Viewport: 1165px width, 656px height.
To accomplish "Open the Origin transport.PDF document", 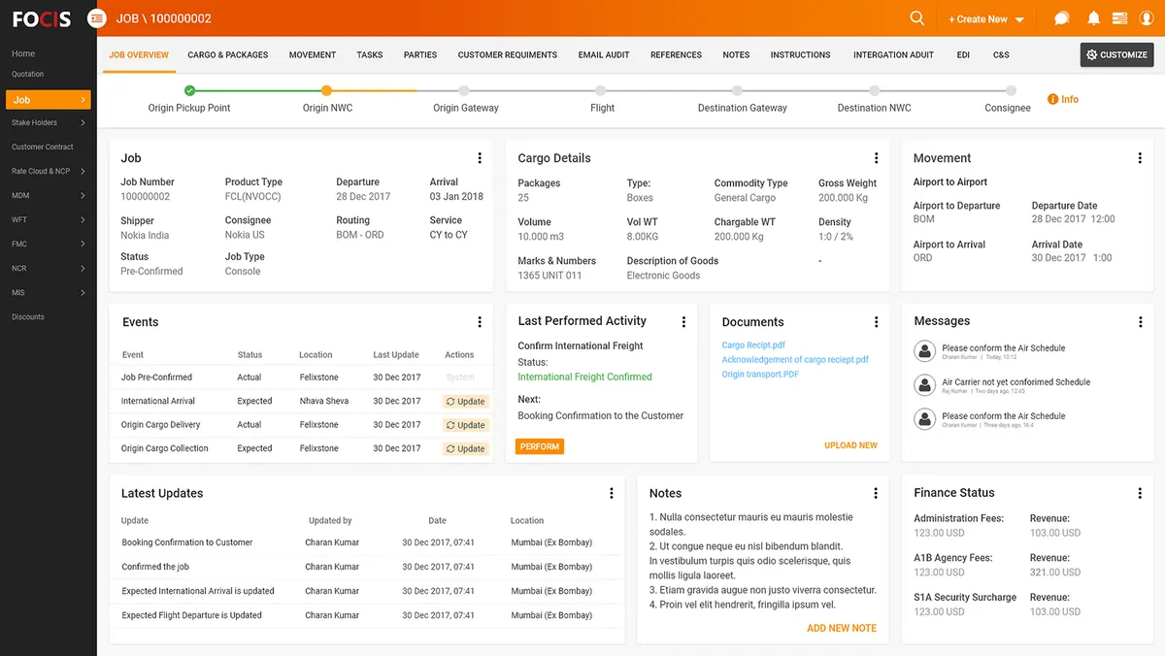I will [760, 374].
